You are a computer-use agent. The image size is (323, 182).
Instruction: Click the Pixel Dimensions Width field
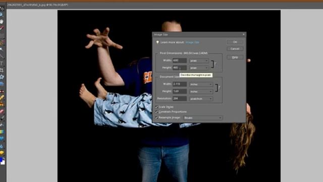point(180,61)
